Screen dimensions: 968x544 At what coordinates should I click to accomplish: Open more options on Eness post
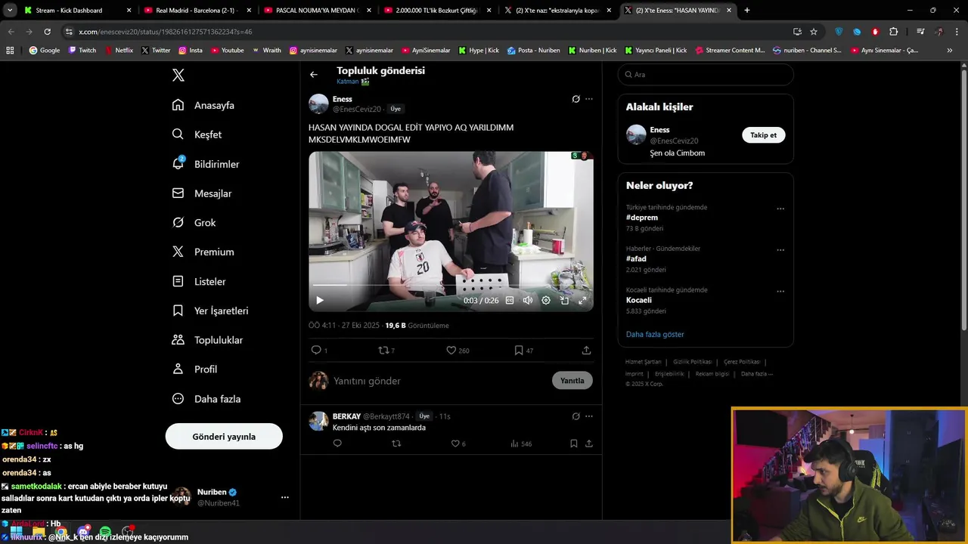pos(589,99)
